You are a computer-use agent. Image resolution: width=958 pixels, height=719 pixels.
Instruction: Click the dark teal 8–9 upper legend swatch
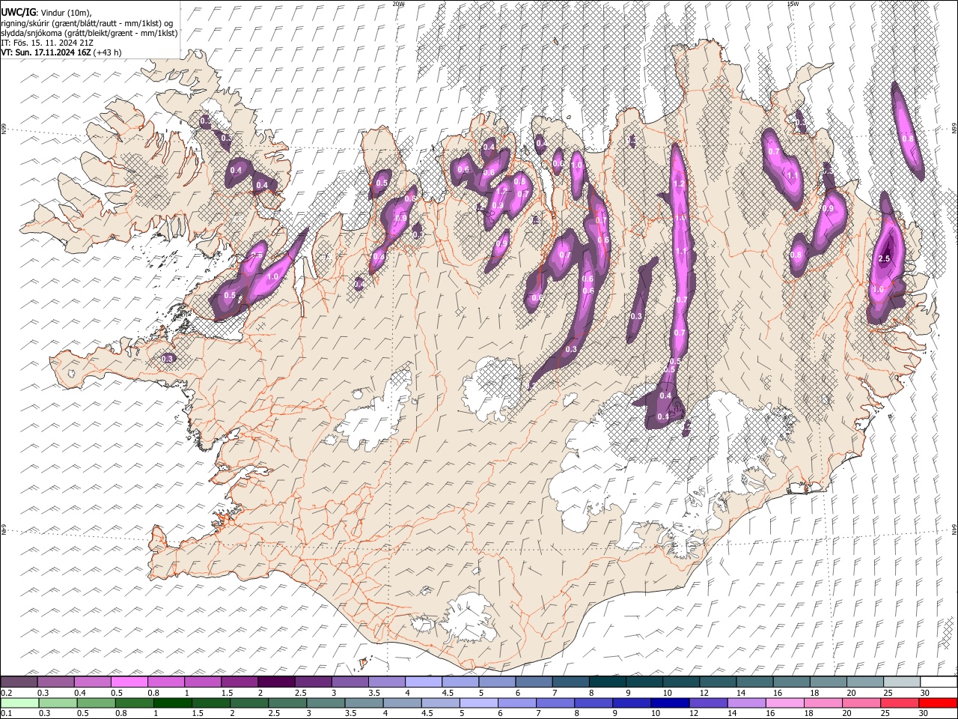pyautogui.click(x=607, y=681)
